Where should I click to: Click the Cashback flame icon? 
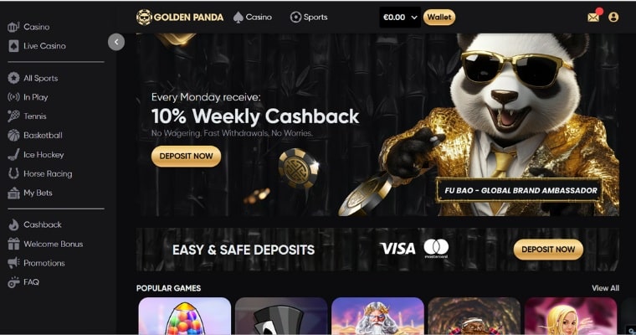click(x=13, y=224)
